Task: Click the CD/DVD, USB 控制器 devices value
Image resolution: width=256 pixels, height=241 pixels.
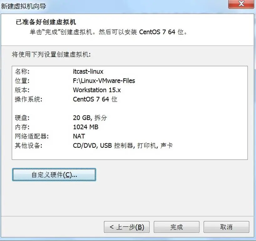Action: click(x=123, y=146)
